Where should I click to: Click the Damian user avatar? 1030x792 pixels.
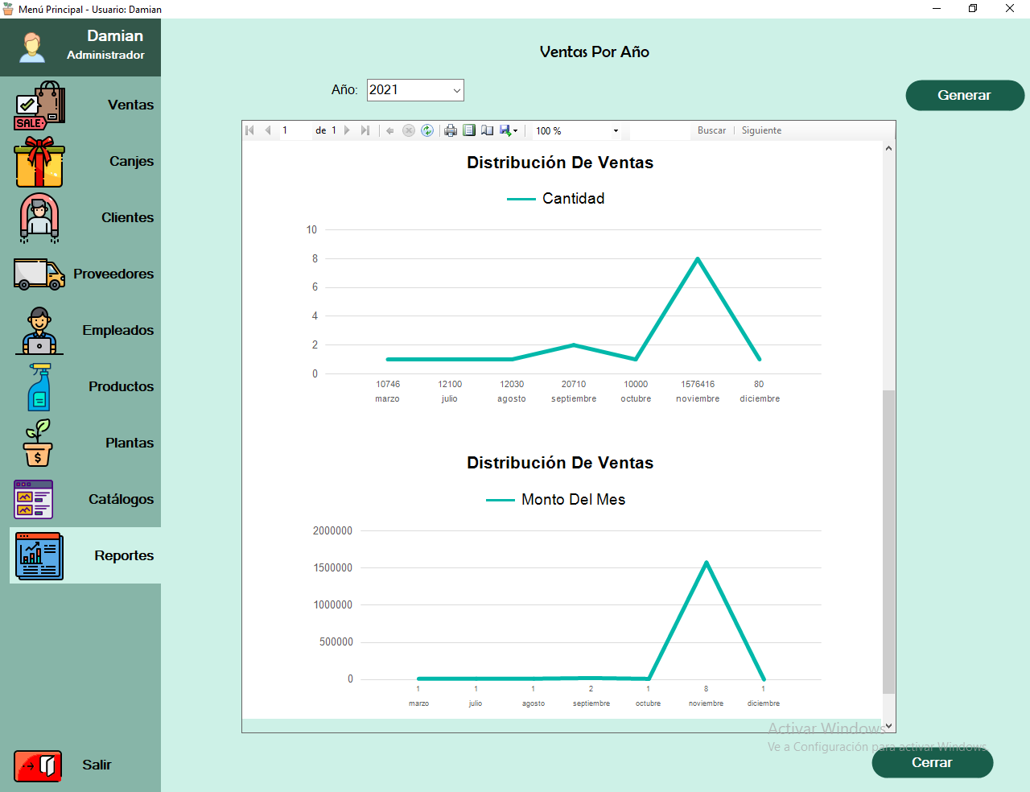point(32,47)
